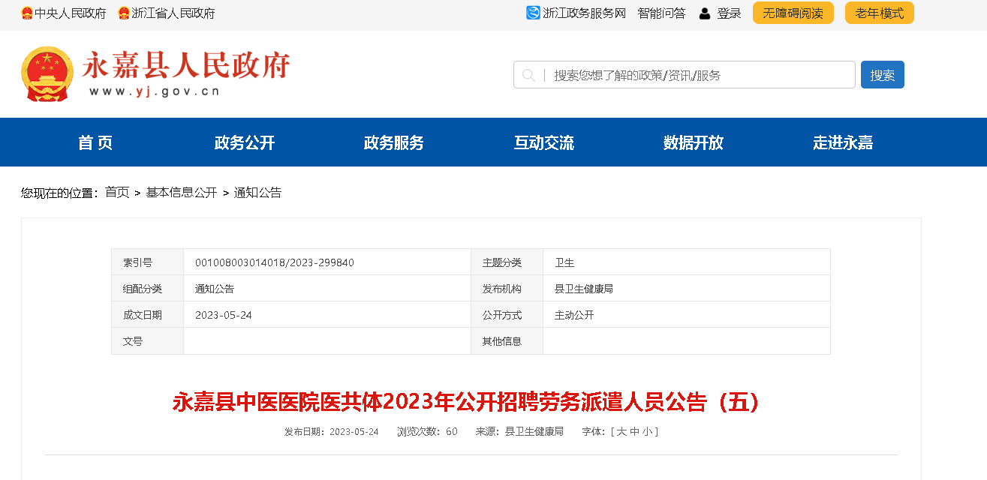This screenshot has height=480, width=987.
Task: Click emblem icon beside 浙江省人民政府
Action: tap(124, 13)
